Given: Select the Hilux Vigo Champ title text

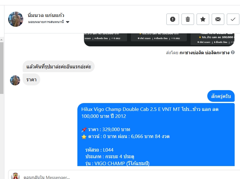Looking at the screenshot, I should (150, 113).
